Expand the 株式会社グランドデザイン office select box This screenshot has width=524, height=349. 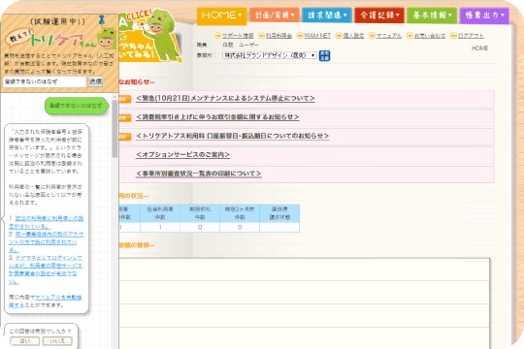[x=270, y=55]
